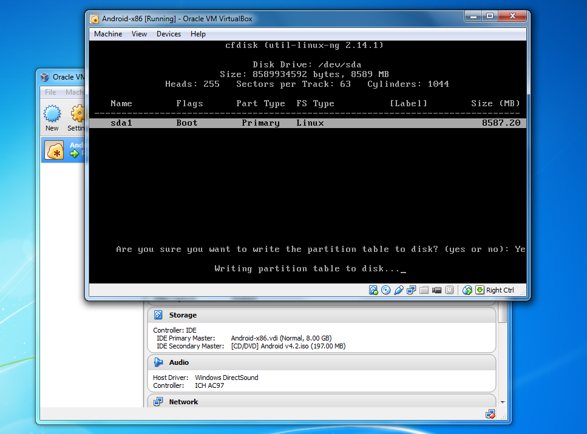The height and width of the screenshot is (434, 587).
Task: Click the New machine icon in VirtualBox Manager
Action: [52, 114]
